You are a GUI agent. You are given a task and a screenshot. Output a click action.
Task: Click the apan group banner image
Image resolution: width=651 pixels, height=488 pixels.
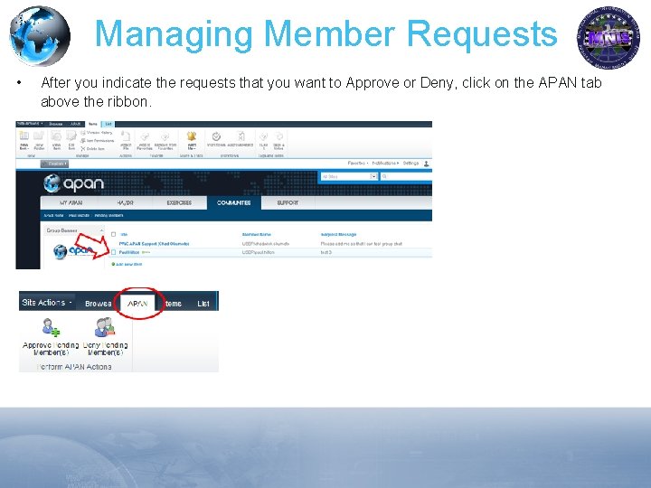[x=73, y=250]
